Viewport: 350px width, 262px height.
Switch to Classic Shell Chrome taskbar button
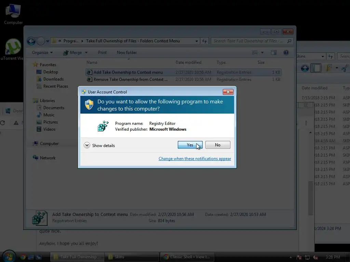pos(187,257)
